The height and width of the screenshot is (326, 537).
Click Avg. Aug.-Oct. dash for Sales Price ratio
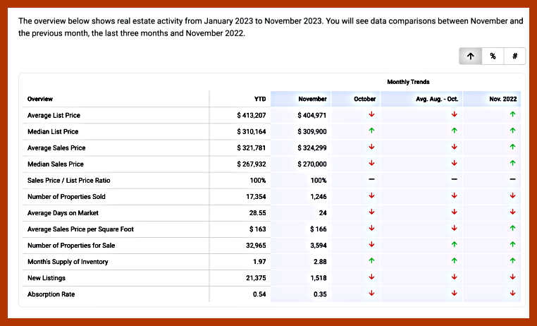tap(454, 180)
